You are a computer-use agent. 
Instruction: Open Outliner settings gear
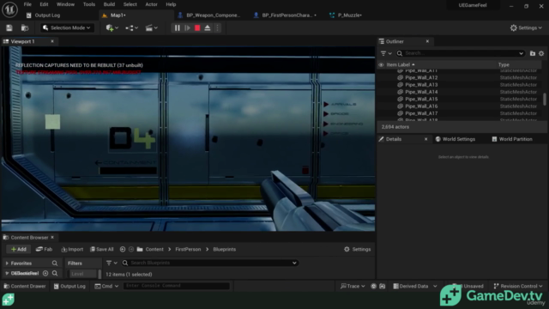(541, 53)
